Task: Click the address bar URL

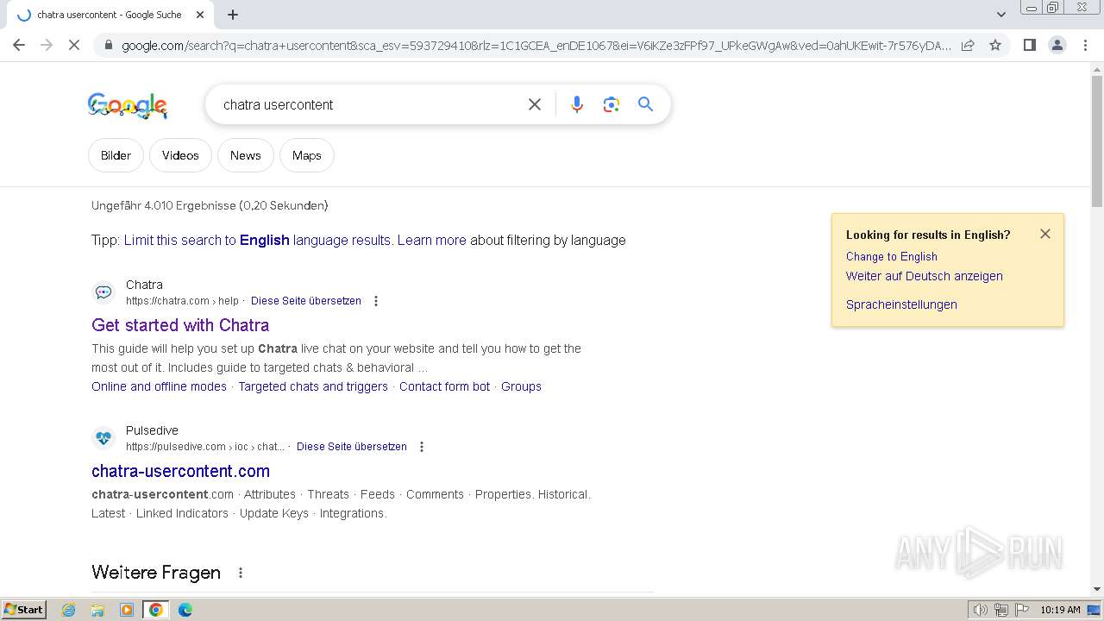Action: (536, 45)
